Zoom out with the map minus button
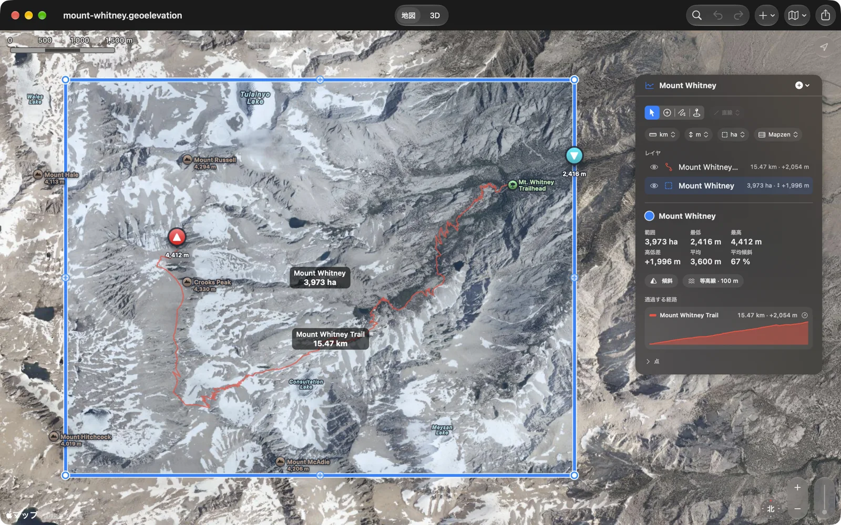Screen dimensions: 841x525 (x=797, y=509)
